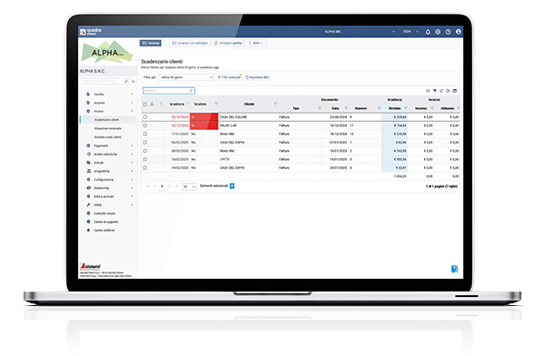Open the user account icon in header

[459, 32]
